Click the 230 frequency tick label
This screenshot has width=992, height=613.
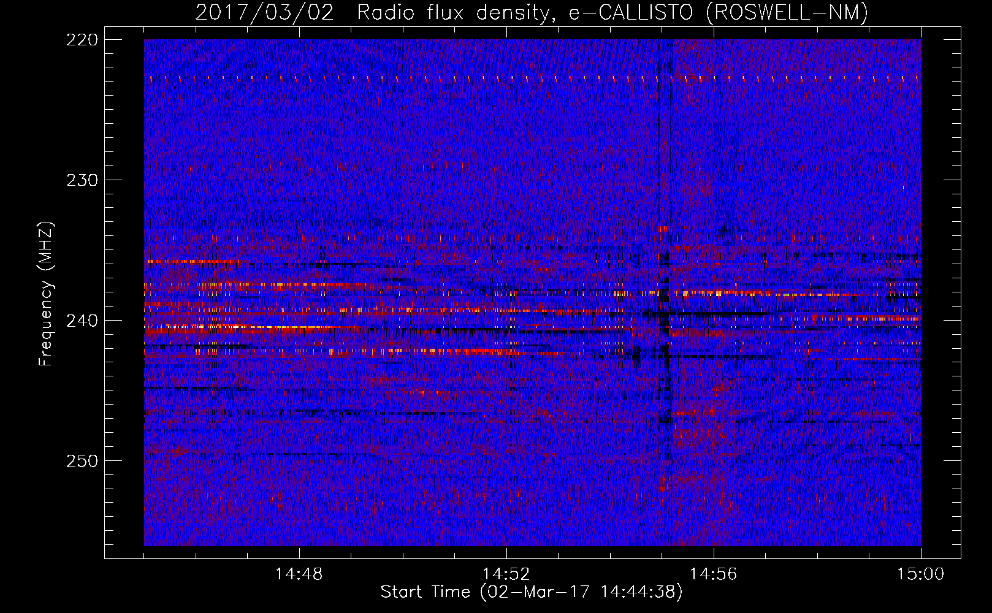tap(82, 180)
